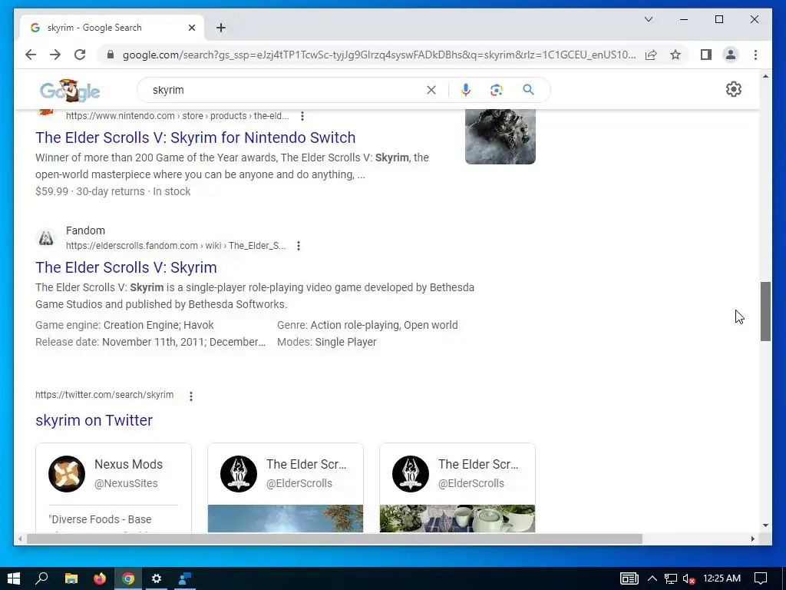
Task: Open a new tab with the plus button
Action: tap(221, 28)
